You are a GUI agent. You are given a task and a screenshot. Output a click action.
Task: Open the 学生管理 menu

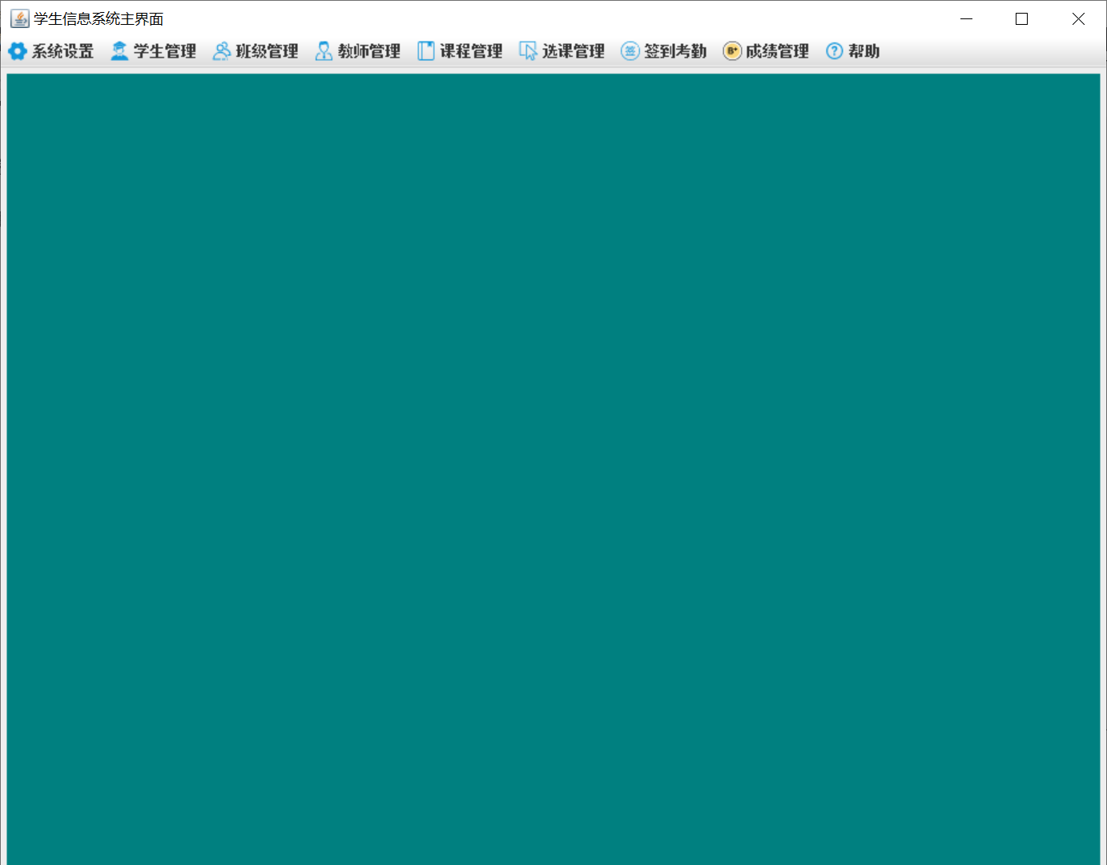(154, 51)
